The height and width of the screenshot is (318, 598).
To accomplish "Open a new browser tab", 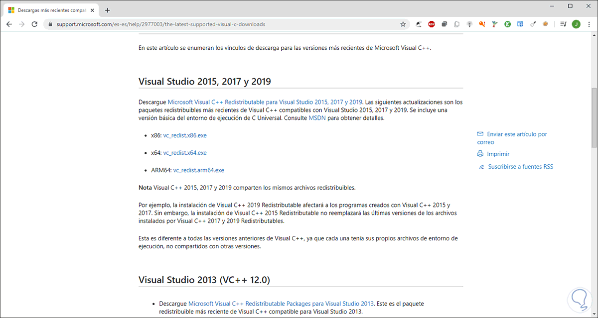I will [x=107, y=10].
